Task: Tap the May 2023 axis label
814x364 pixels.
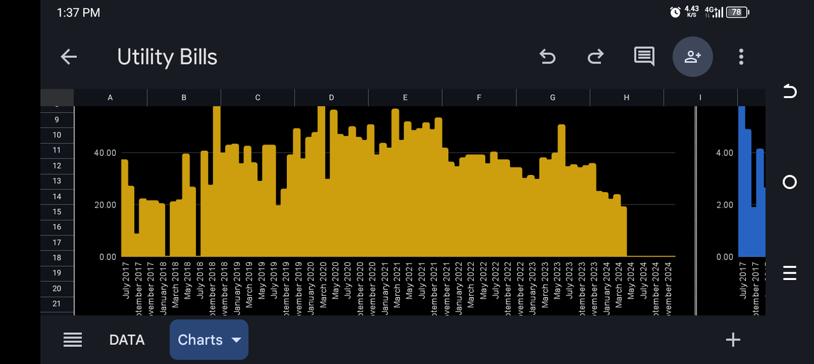Action: [x=556, y=281]
